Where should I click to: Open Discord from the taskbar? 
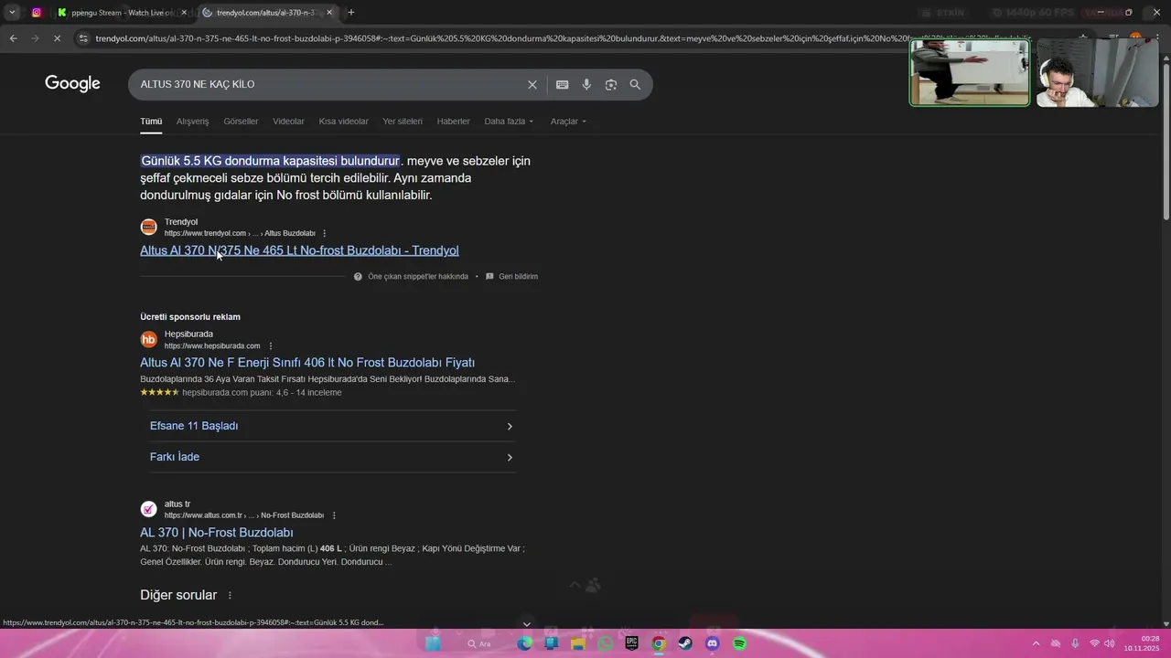tap(713, 643)
